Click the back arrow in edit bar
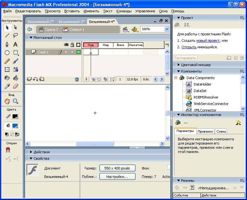 [x=30, y=29]
